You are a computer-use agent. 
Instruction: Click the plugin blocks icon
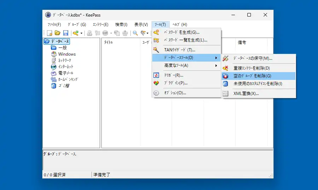pos(156,83)
